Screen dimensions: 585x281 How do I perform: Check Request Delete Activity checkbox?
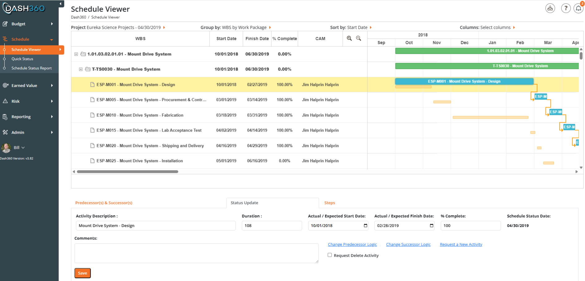point(330,255)
